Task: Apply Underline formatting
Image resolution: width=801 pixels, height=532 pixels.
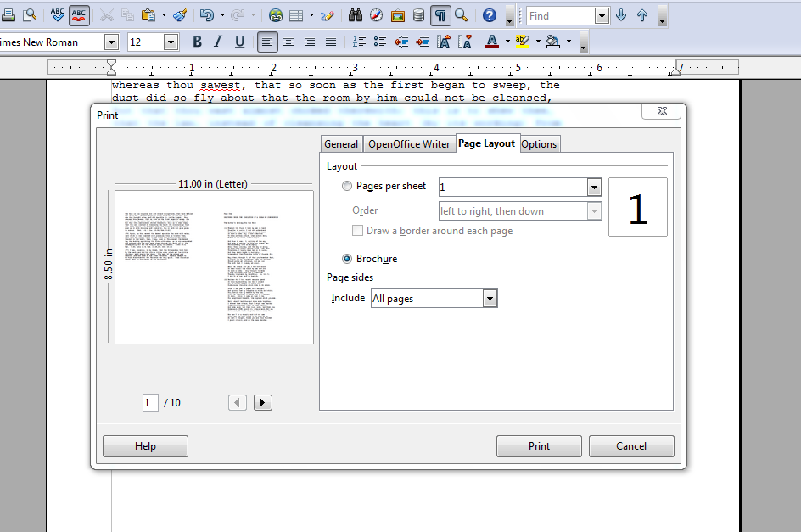Action: tap(239, 42)
